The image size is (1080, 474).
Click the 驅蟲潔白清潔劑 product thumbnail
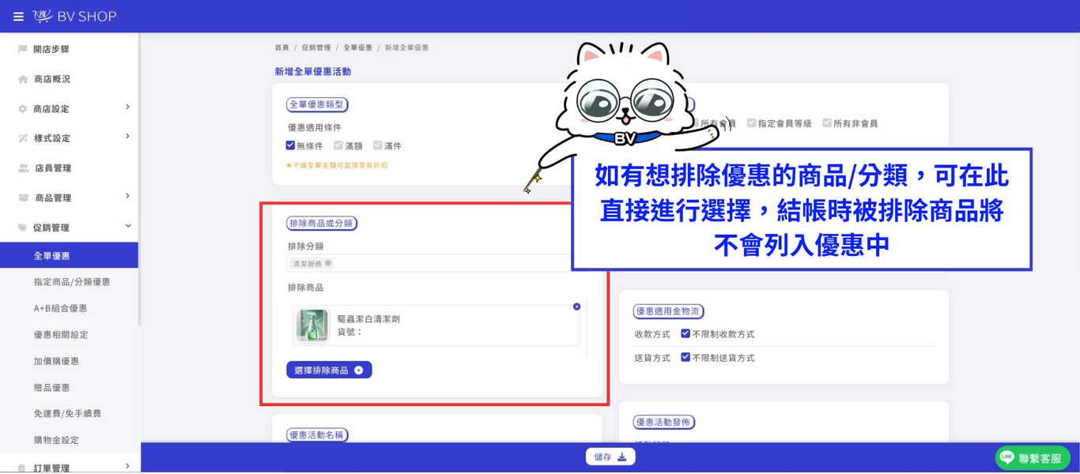coord(312,325)
